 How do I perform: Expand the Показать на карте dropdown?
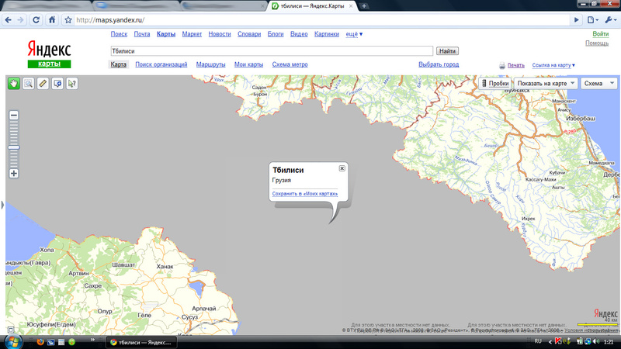(546, 83)
